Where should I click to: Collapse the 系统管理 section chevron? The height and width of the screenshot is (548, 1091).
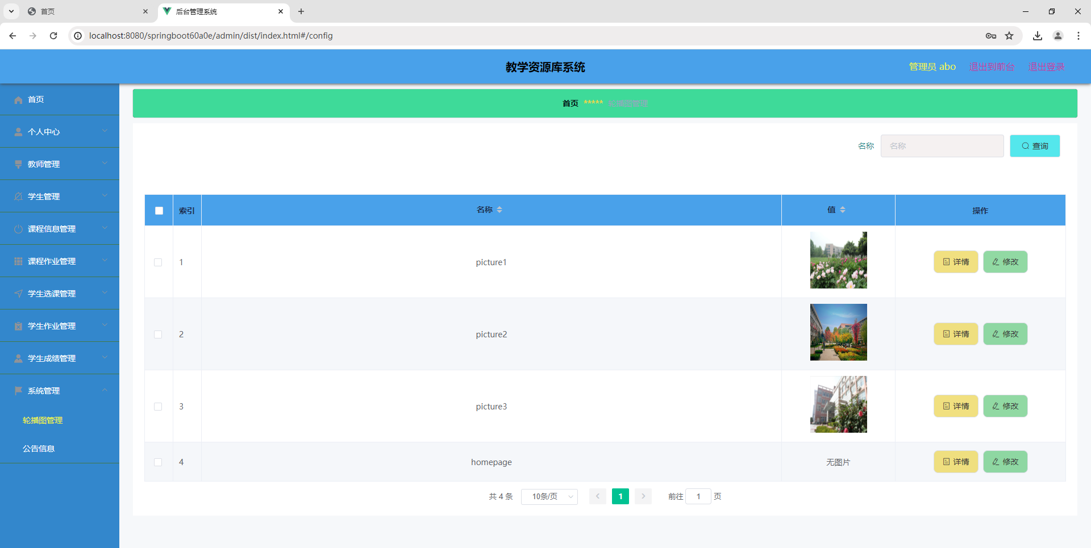click(105, 390)
